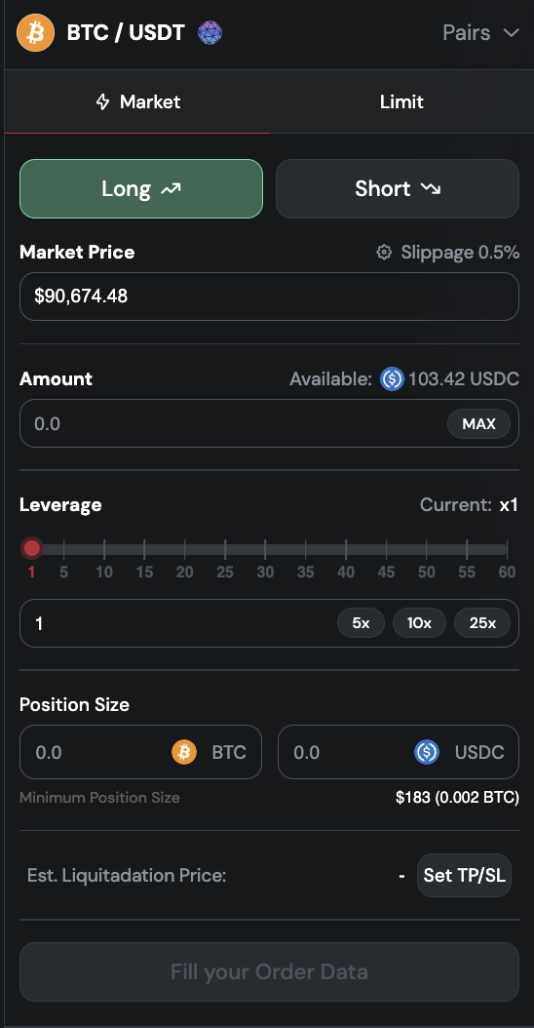Click the Bitcoin icon in Position Size
This screenshot has height=1028, width=534.
(x=184, y=752)
